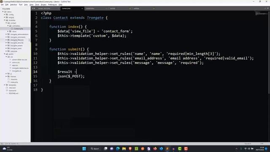The image size is (270, 152).
Task: Click the PHP syntax selector in status bar
Action: pyautogui.click(x=262, y=144)
